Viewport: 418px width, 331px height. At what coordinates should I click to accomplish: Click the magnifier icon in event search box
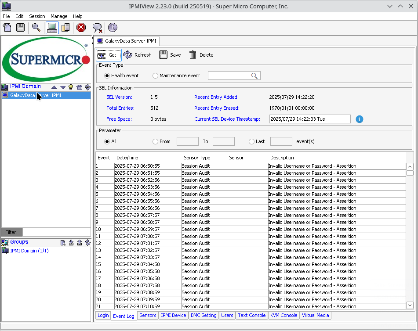point(254,76)
